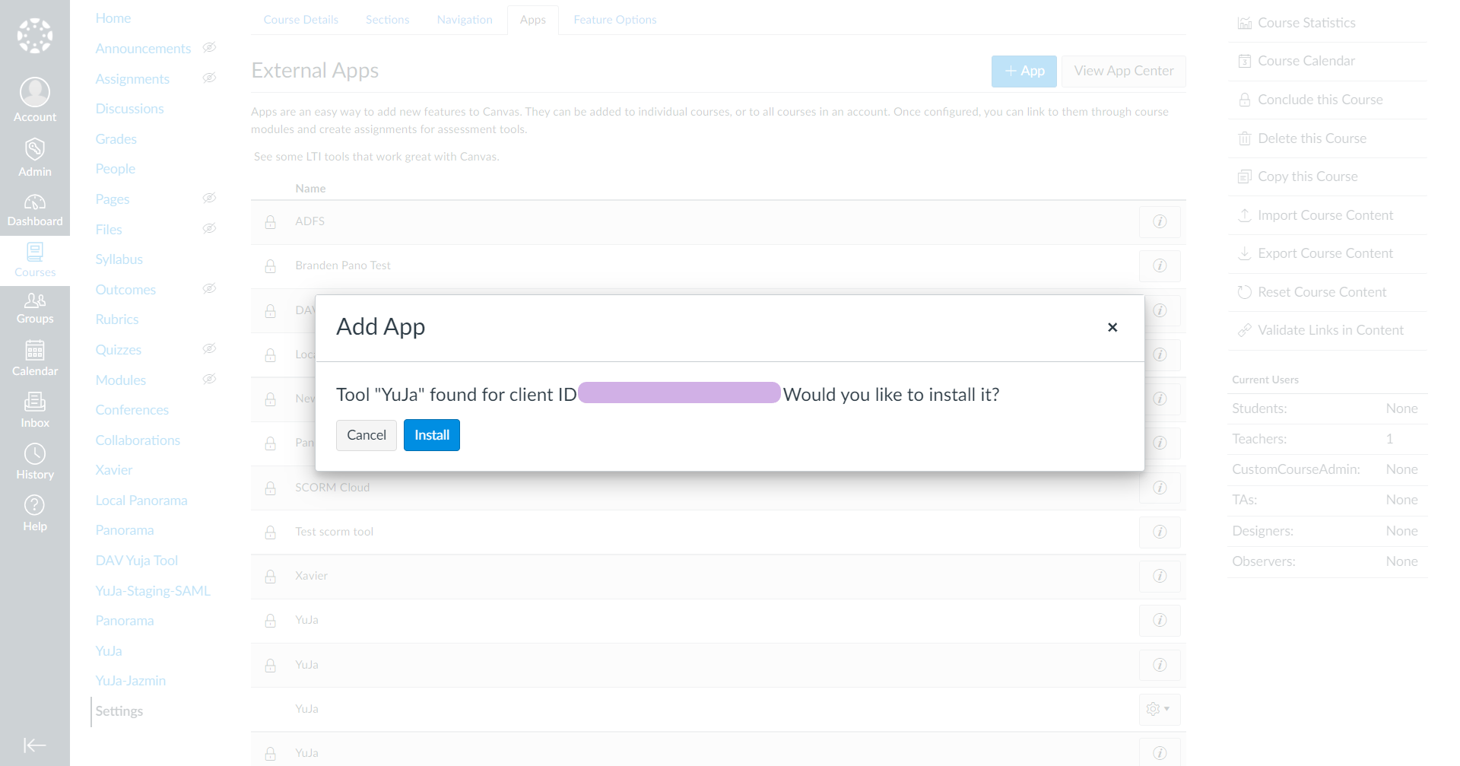Open the gear settings dropdown for YuJa app
1460x766 pixels.
(1159, 709)
